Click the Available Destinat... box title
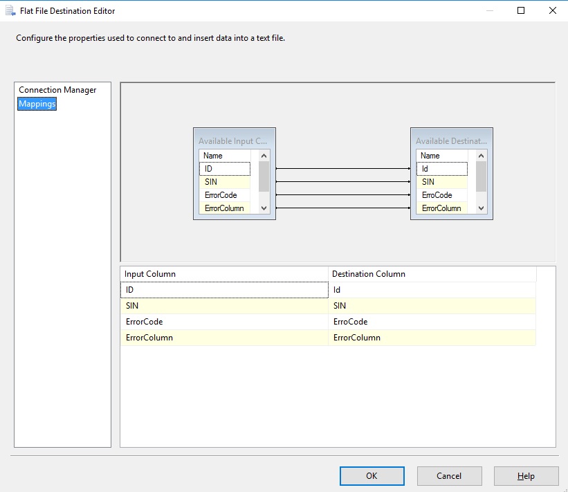568x492 pixels. 451,141
